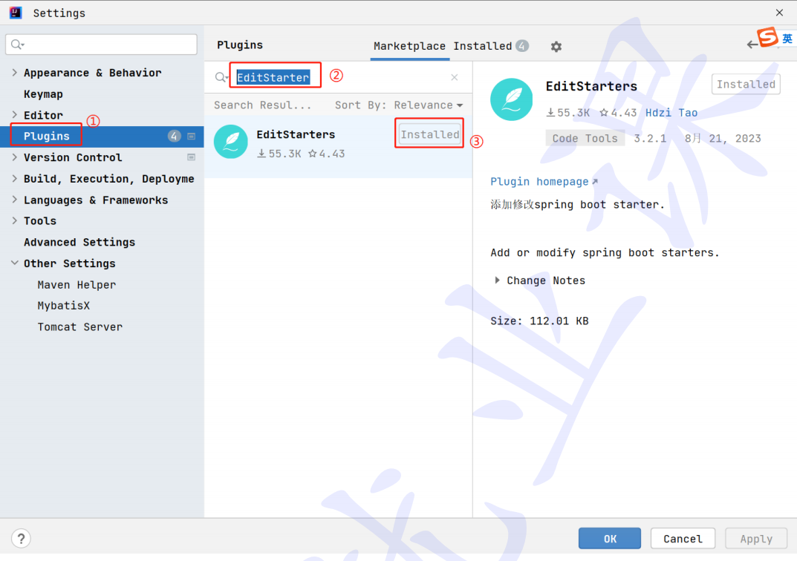Switch to the Installed tab
This screenshot has width=797, height=561.
tap(482, 46)
